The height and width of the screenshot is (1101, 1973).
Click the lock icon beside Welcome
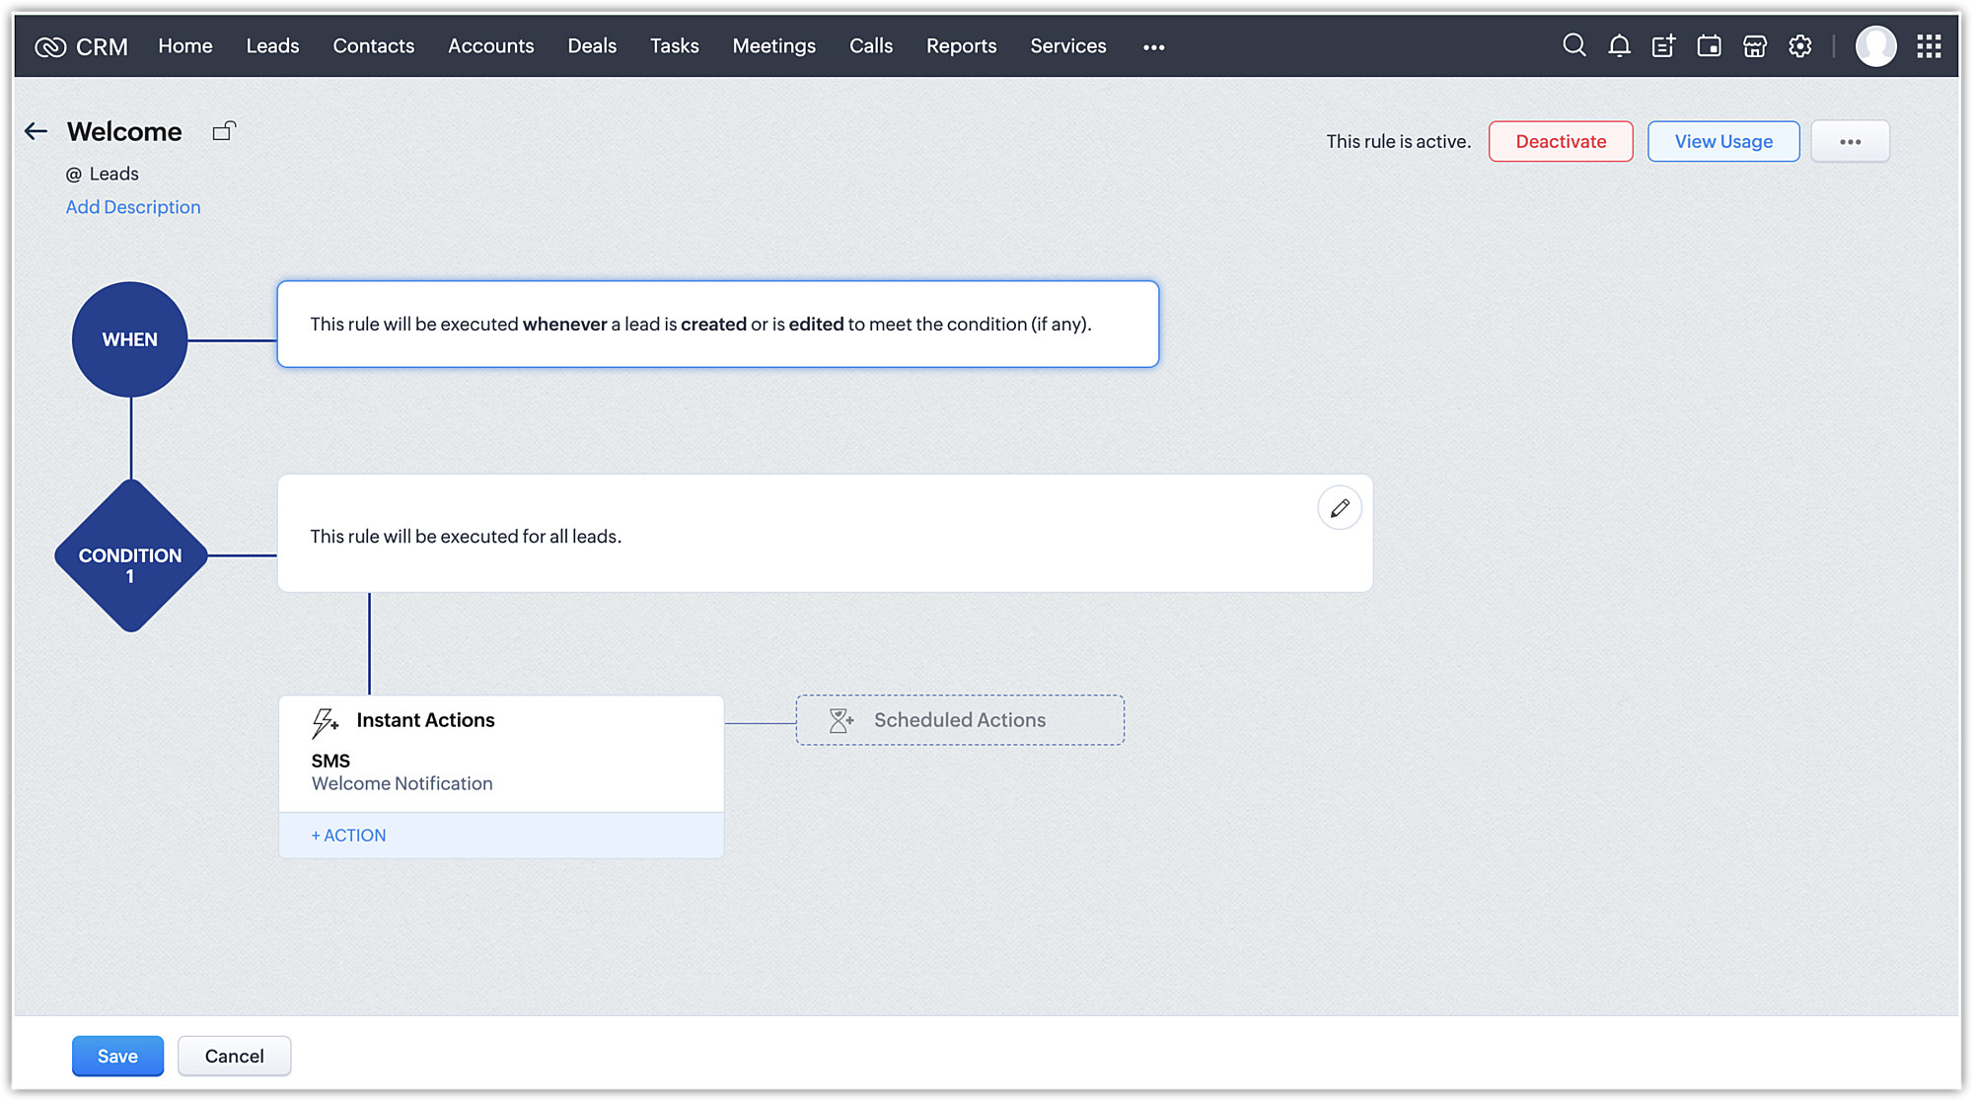[x=224, y=130]
